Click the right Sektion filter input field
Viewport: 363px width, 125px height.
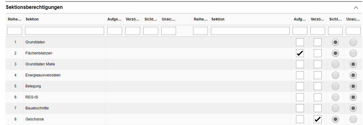[x=250, y=31]
